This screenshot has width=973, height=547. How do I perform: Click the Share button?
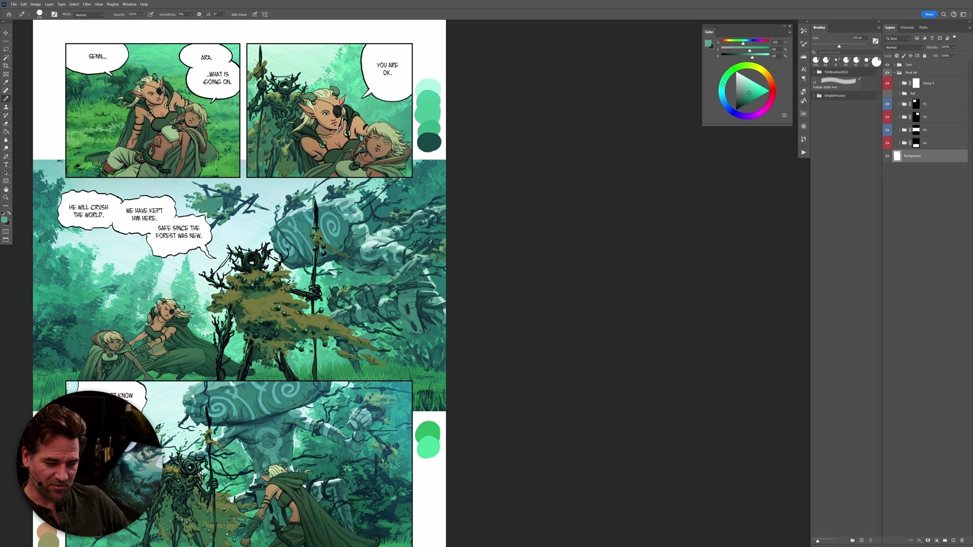pos(929,14)
